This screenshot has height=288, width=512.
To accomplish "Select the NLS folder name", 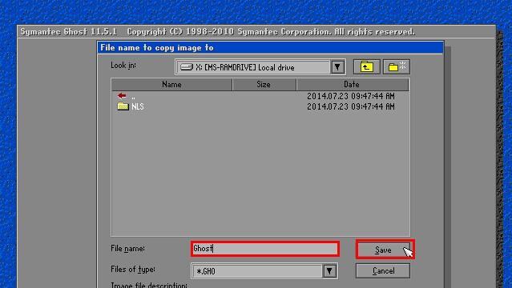I will point(138,106).
